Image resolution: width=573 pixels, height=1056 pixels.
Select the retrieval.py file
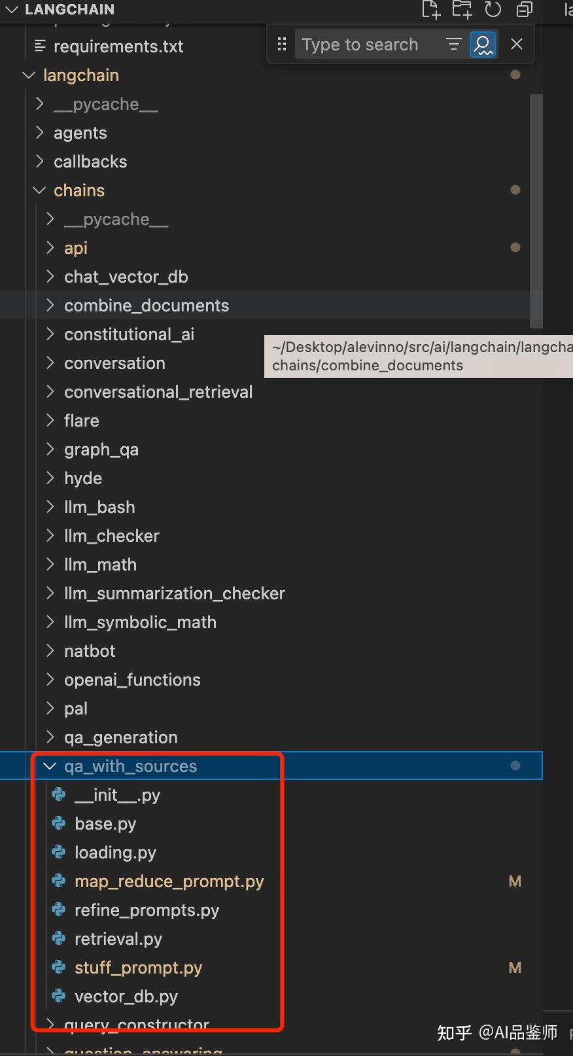[118, 939]
